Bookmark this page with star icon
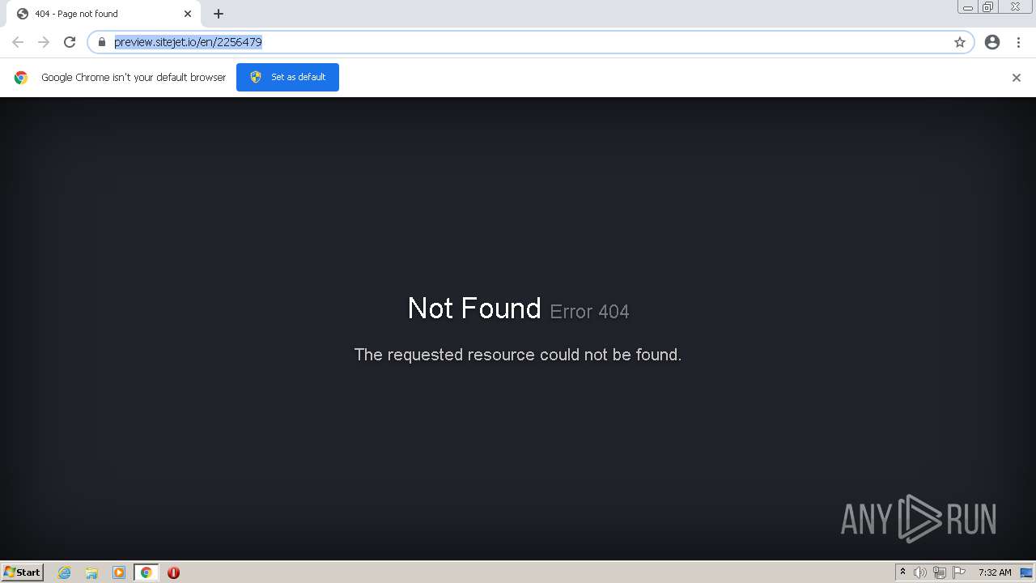 pos(960,42)
